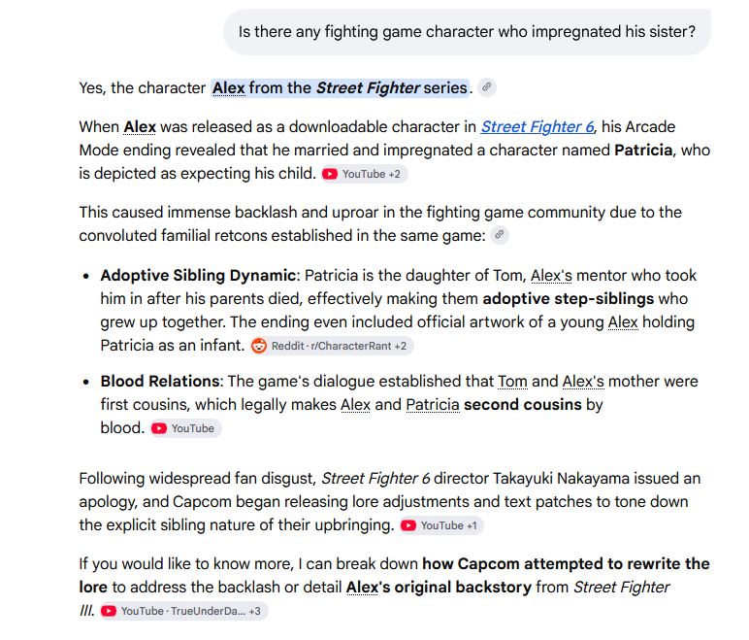Click the link icon after "same game:"
Image resolution: width=749 pixels, height=640 pixels.
(x=500, y=235)
